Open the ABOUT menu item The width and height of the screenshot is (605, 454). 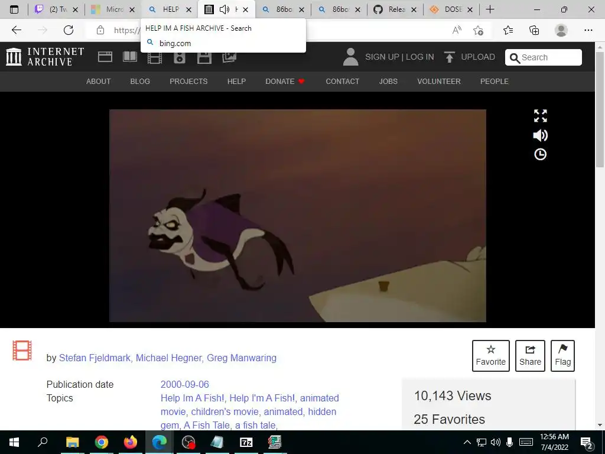click(x=99, y=82)
